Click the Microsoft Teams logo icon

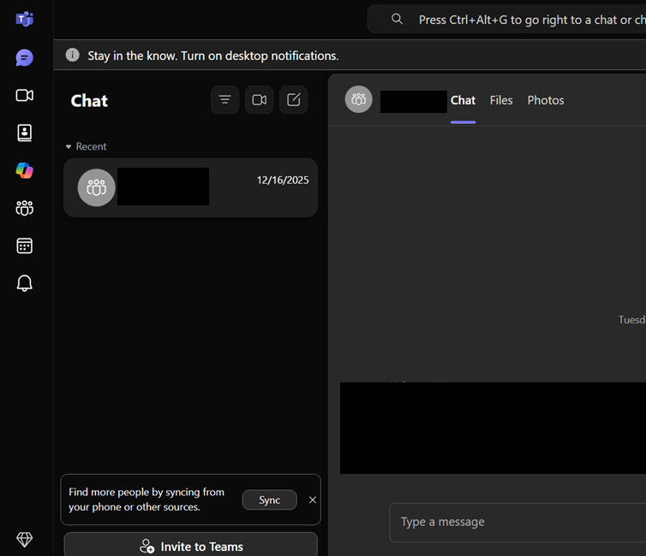[24, 19]
